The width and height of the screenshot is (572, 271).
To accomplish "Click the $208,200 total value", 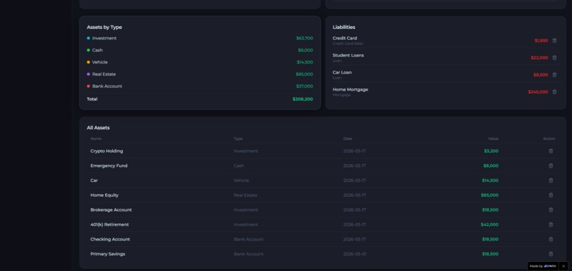I will (303, 99).
